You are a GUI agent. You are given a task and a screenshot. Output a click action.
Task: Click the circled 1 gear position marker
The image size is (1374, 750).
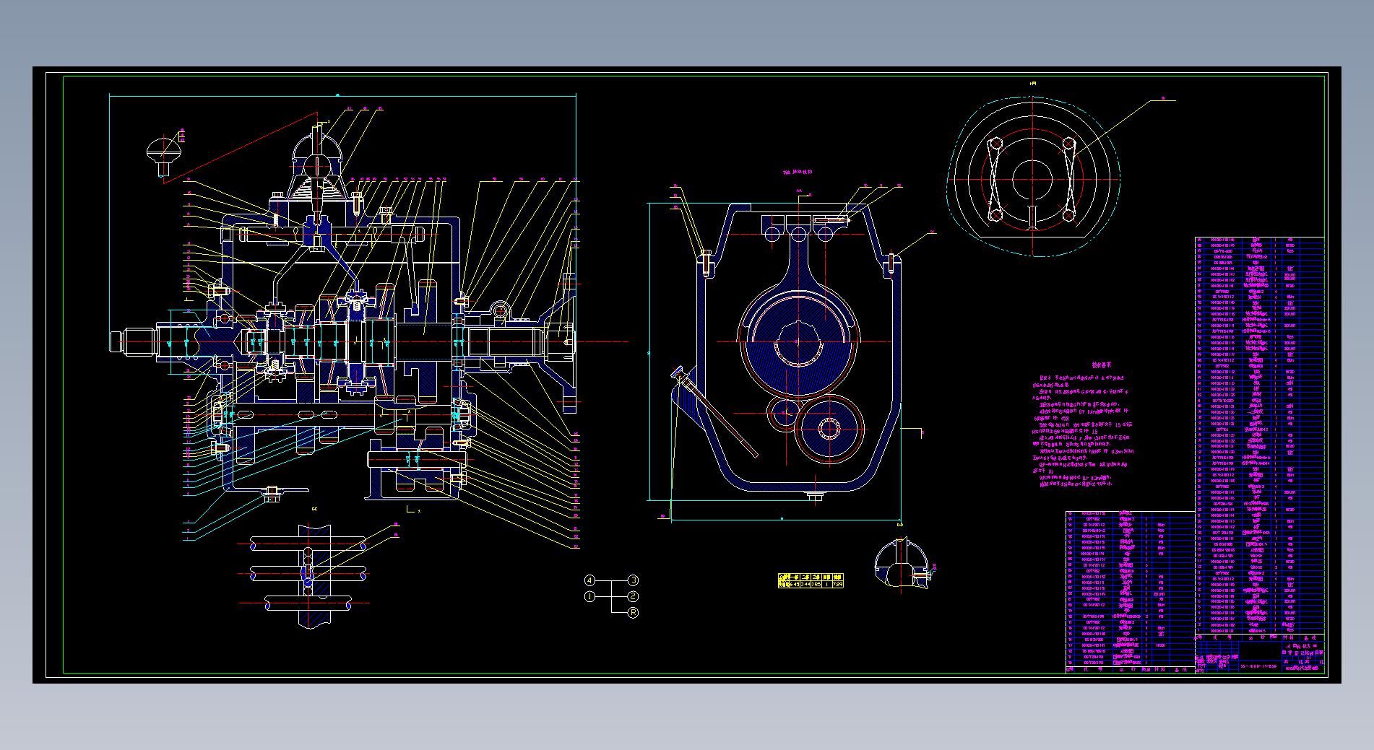[x=589, y=596]
